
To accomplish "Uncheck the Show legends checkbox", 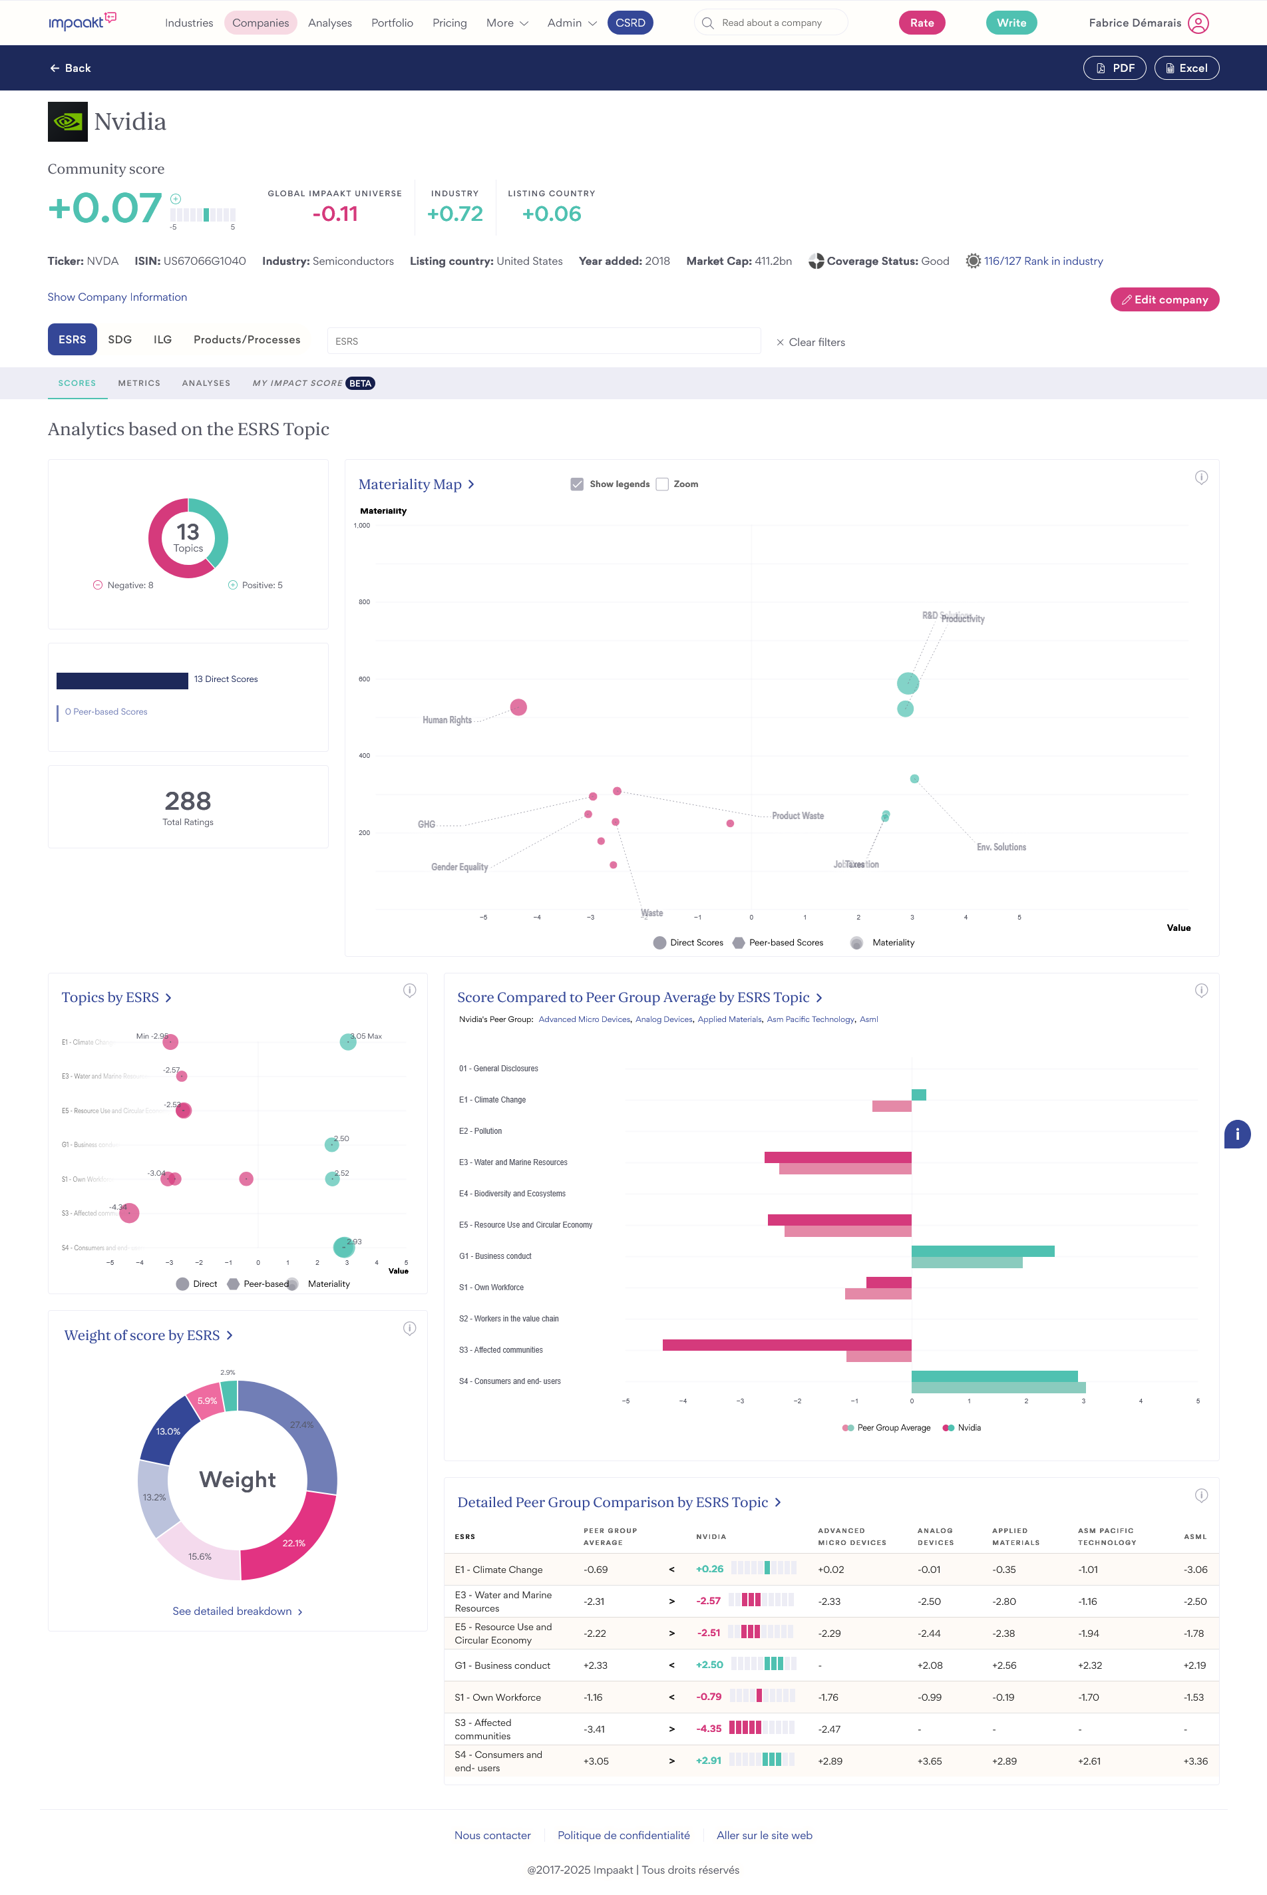I will (x=577, y=484).
